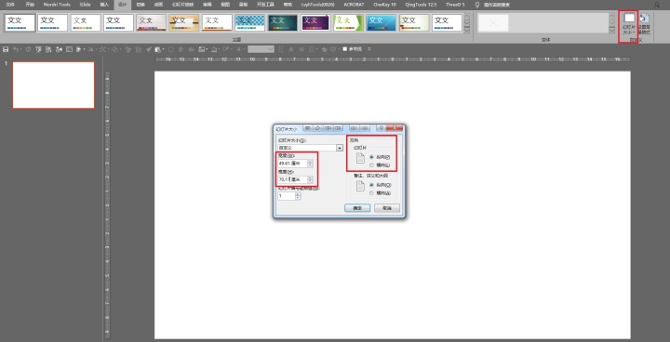The image size is (670, 342).
Task: Apply the purple gradient theme
Action: coord(315,22)
